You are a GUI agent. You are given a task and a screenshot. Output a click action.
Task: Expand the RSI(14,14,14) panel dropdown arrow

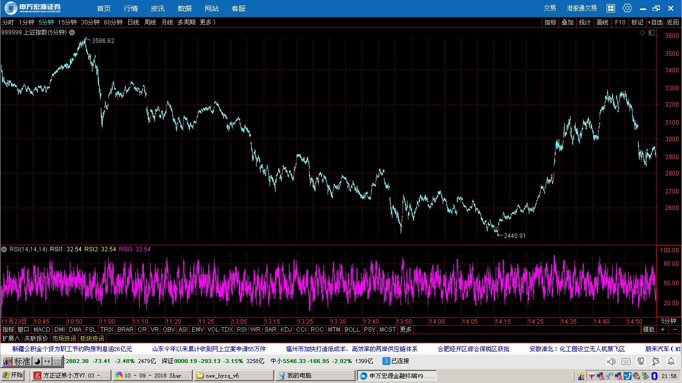[x=4, y=249]
